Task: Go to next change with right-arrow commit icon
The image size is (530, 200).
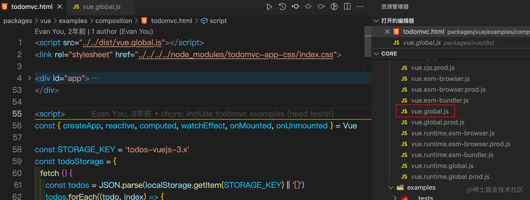Action: [321, 7]
